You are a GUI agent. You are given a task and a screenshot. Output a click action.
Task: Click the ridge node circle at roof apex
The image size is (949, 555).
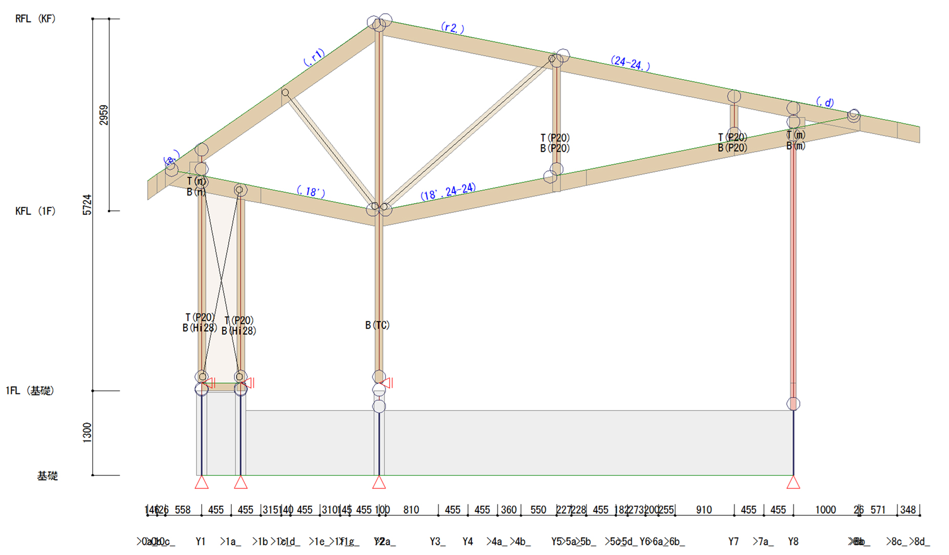click(x=379, y=23)
